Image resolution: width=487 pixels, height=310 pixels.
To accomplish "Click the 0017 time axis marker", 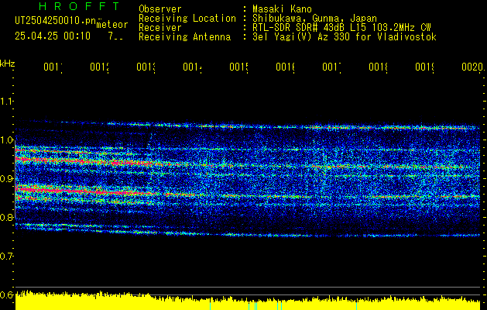I will 332,67.
